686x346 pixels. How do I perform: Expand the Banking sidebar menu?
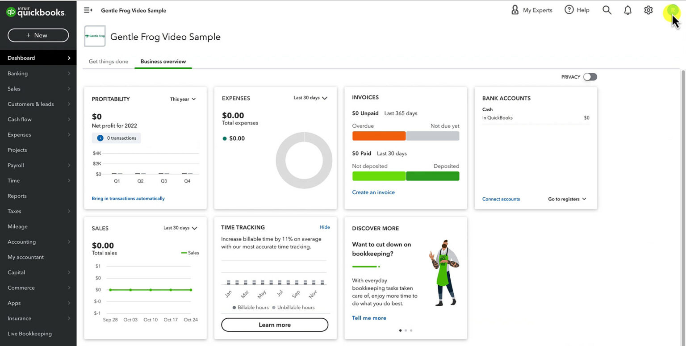(x=38, y=73)
